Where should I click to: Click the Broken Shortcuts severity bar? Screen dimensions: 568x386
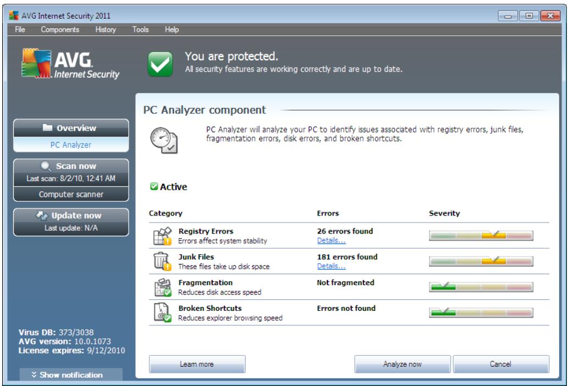pos(481,313)
